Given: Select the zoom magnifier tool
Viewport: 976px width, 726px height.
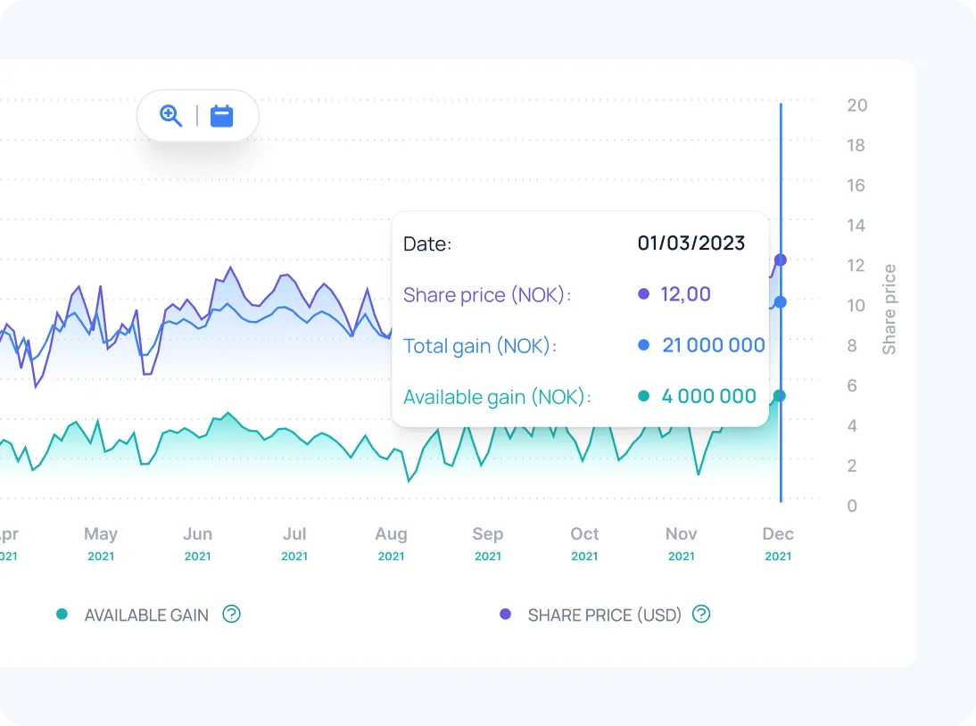Looking at the screenshot, I should point(170,115).
